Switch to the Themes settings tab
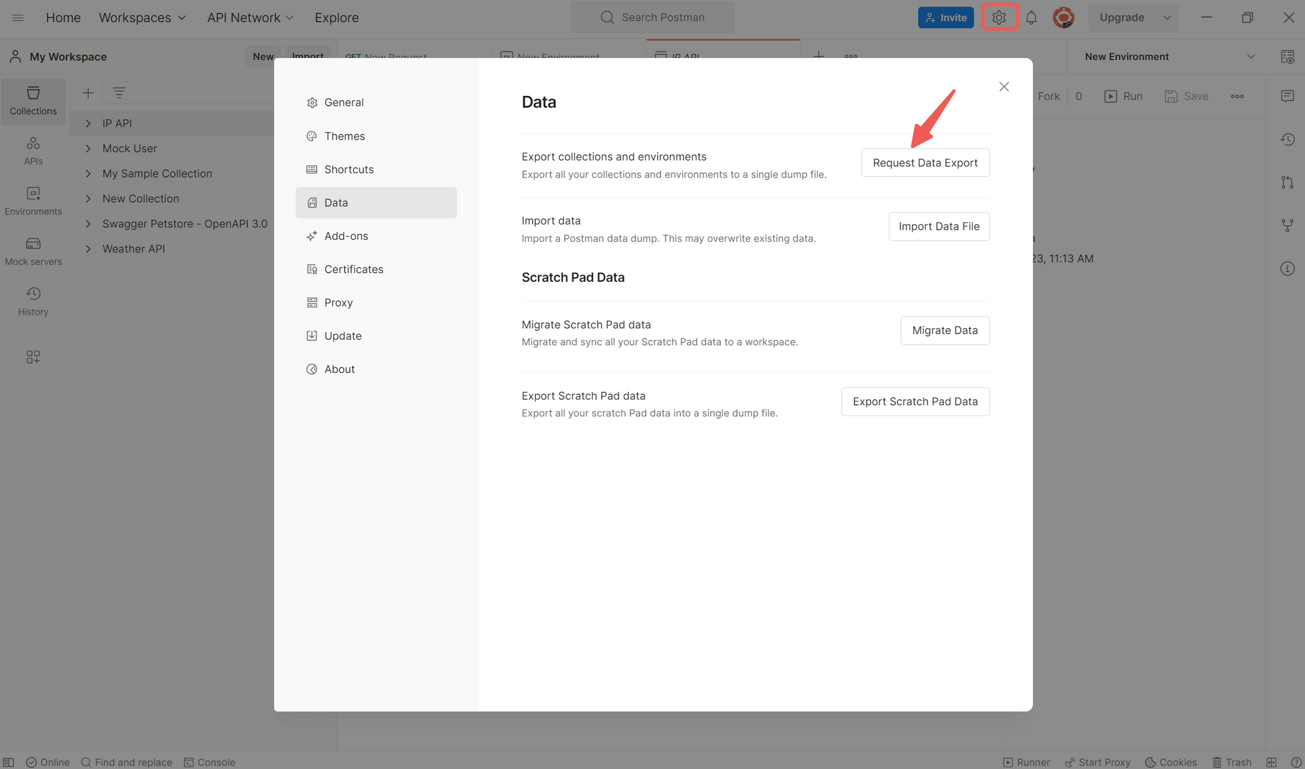Image resolution: width=1305 pixels, height=769 pixels. coord(345,136)
